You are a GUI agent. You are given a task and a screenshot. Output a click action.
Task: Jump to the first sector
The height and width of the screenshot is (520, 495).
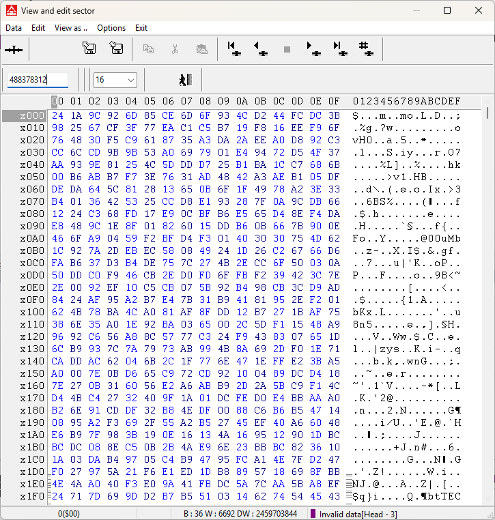tap(233, 49)
